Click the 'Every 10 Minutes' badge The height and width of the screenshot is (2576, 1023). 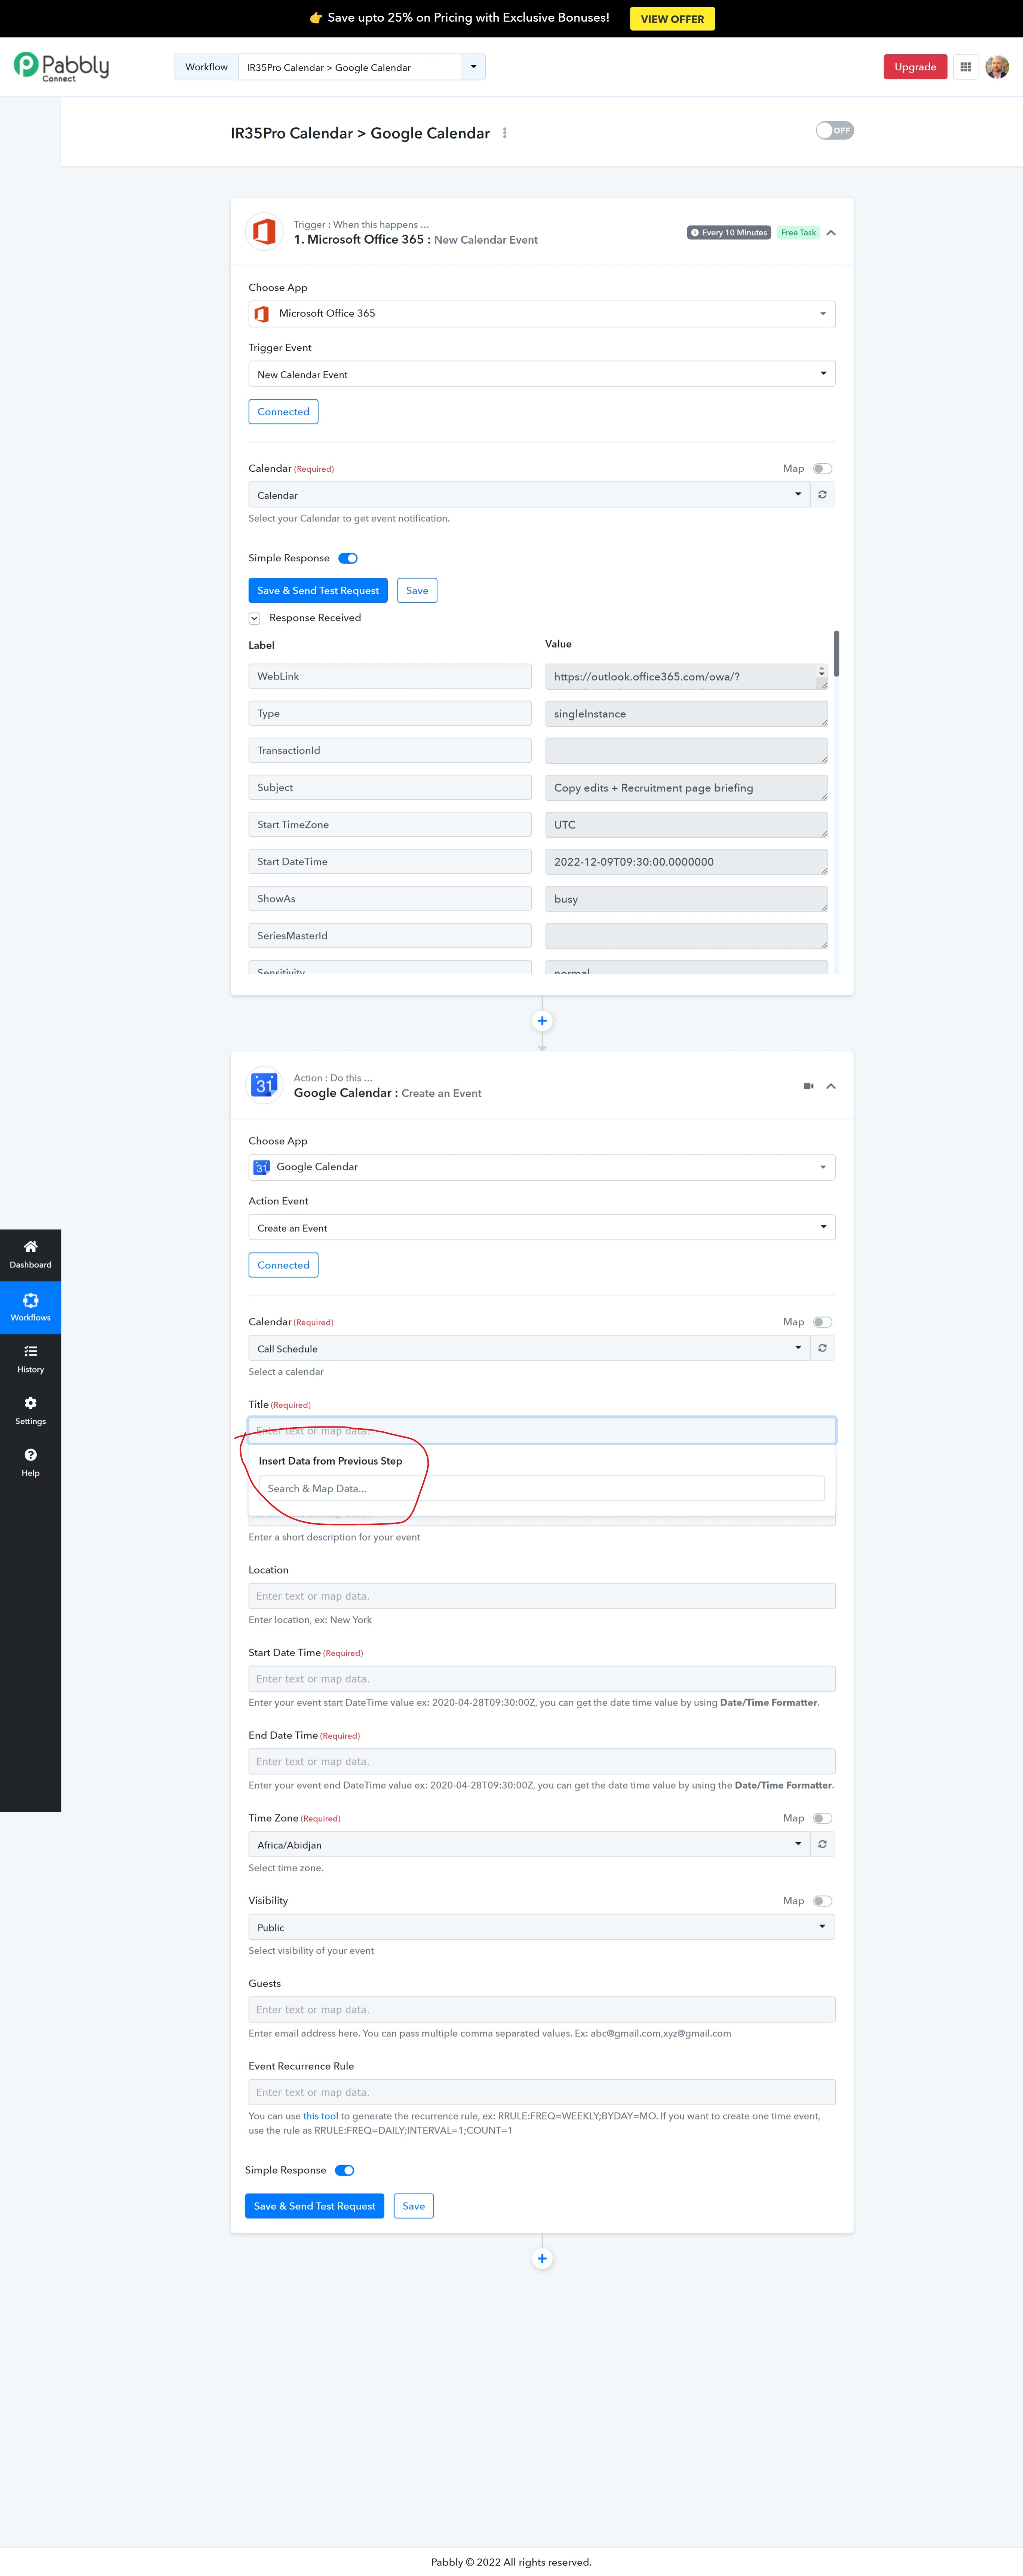729,233
